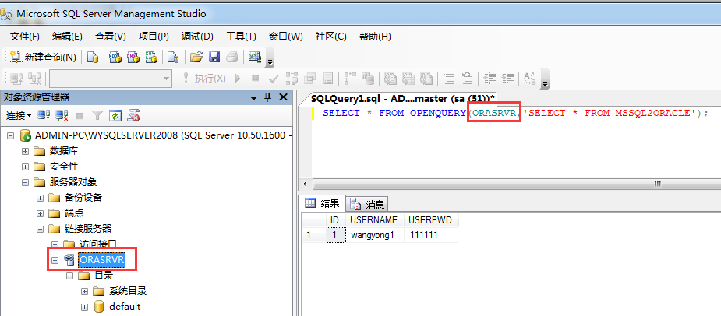Screen dimensions: 721x316
Task: Open the available databases combo box
Action: coord(111,79)
